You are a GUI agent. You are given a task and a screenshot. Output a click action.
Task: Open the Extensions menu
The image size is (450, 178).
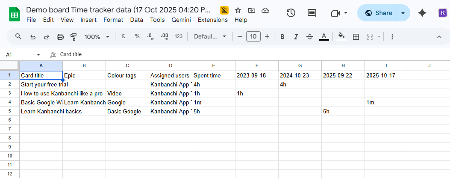(x=213, y=20)
